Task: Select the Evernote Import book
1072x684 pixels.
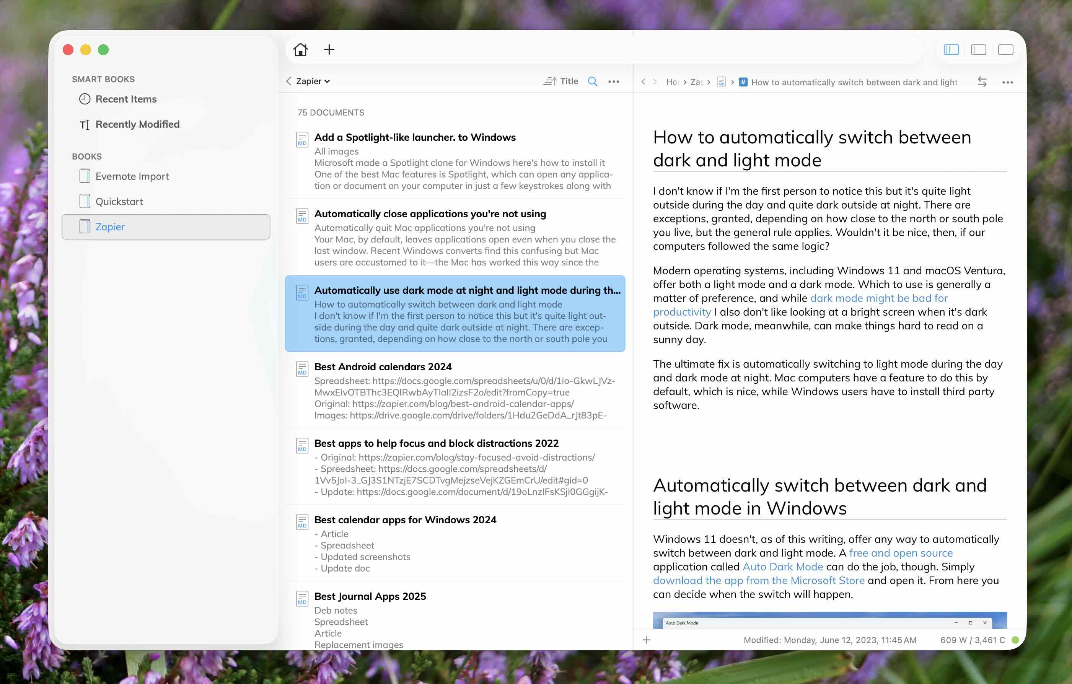Action: point(132,176)
